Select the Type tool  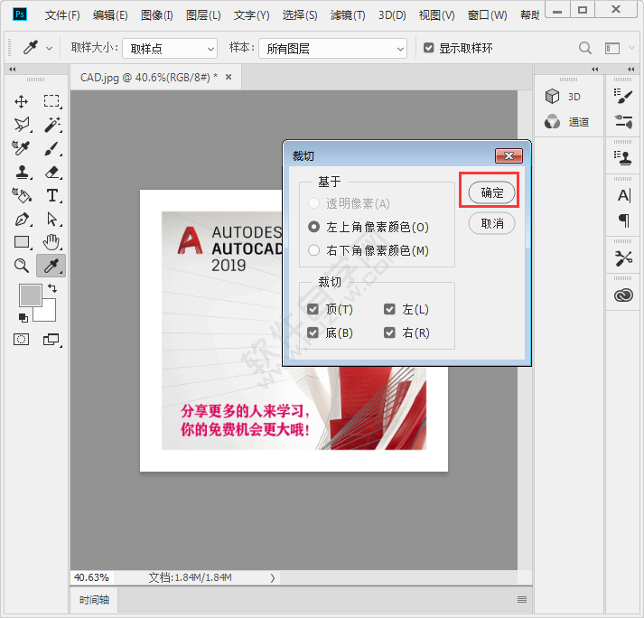click(x=52, y=195)
